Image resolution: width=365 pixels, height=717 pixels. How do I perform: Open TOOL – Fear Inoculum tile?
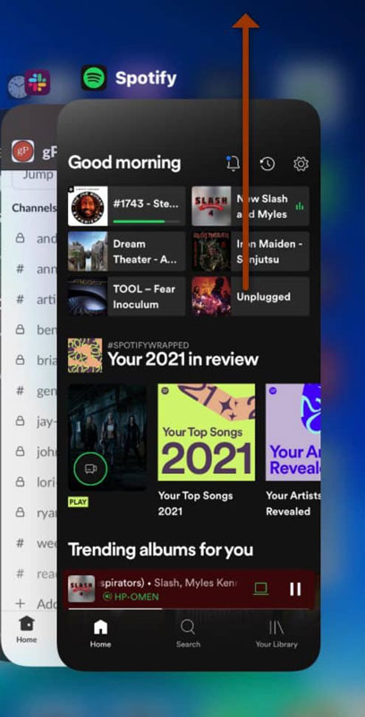[x=127, y=297]
